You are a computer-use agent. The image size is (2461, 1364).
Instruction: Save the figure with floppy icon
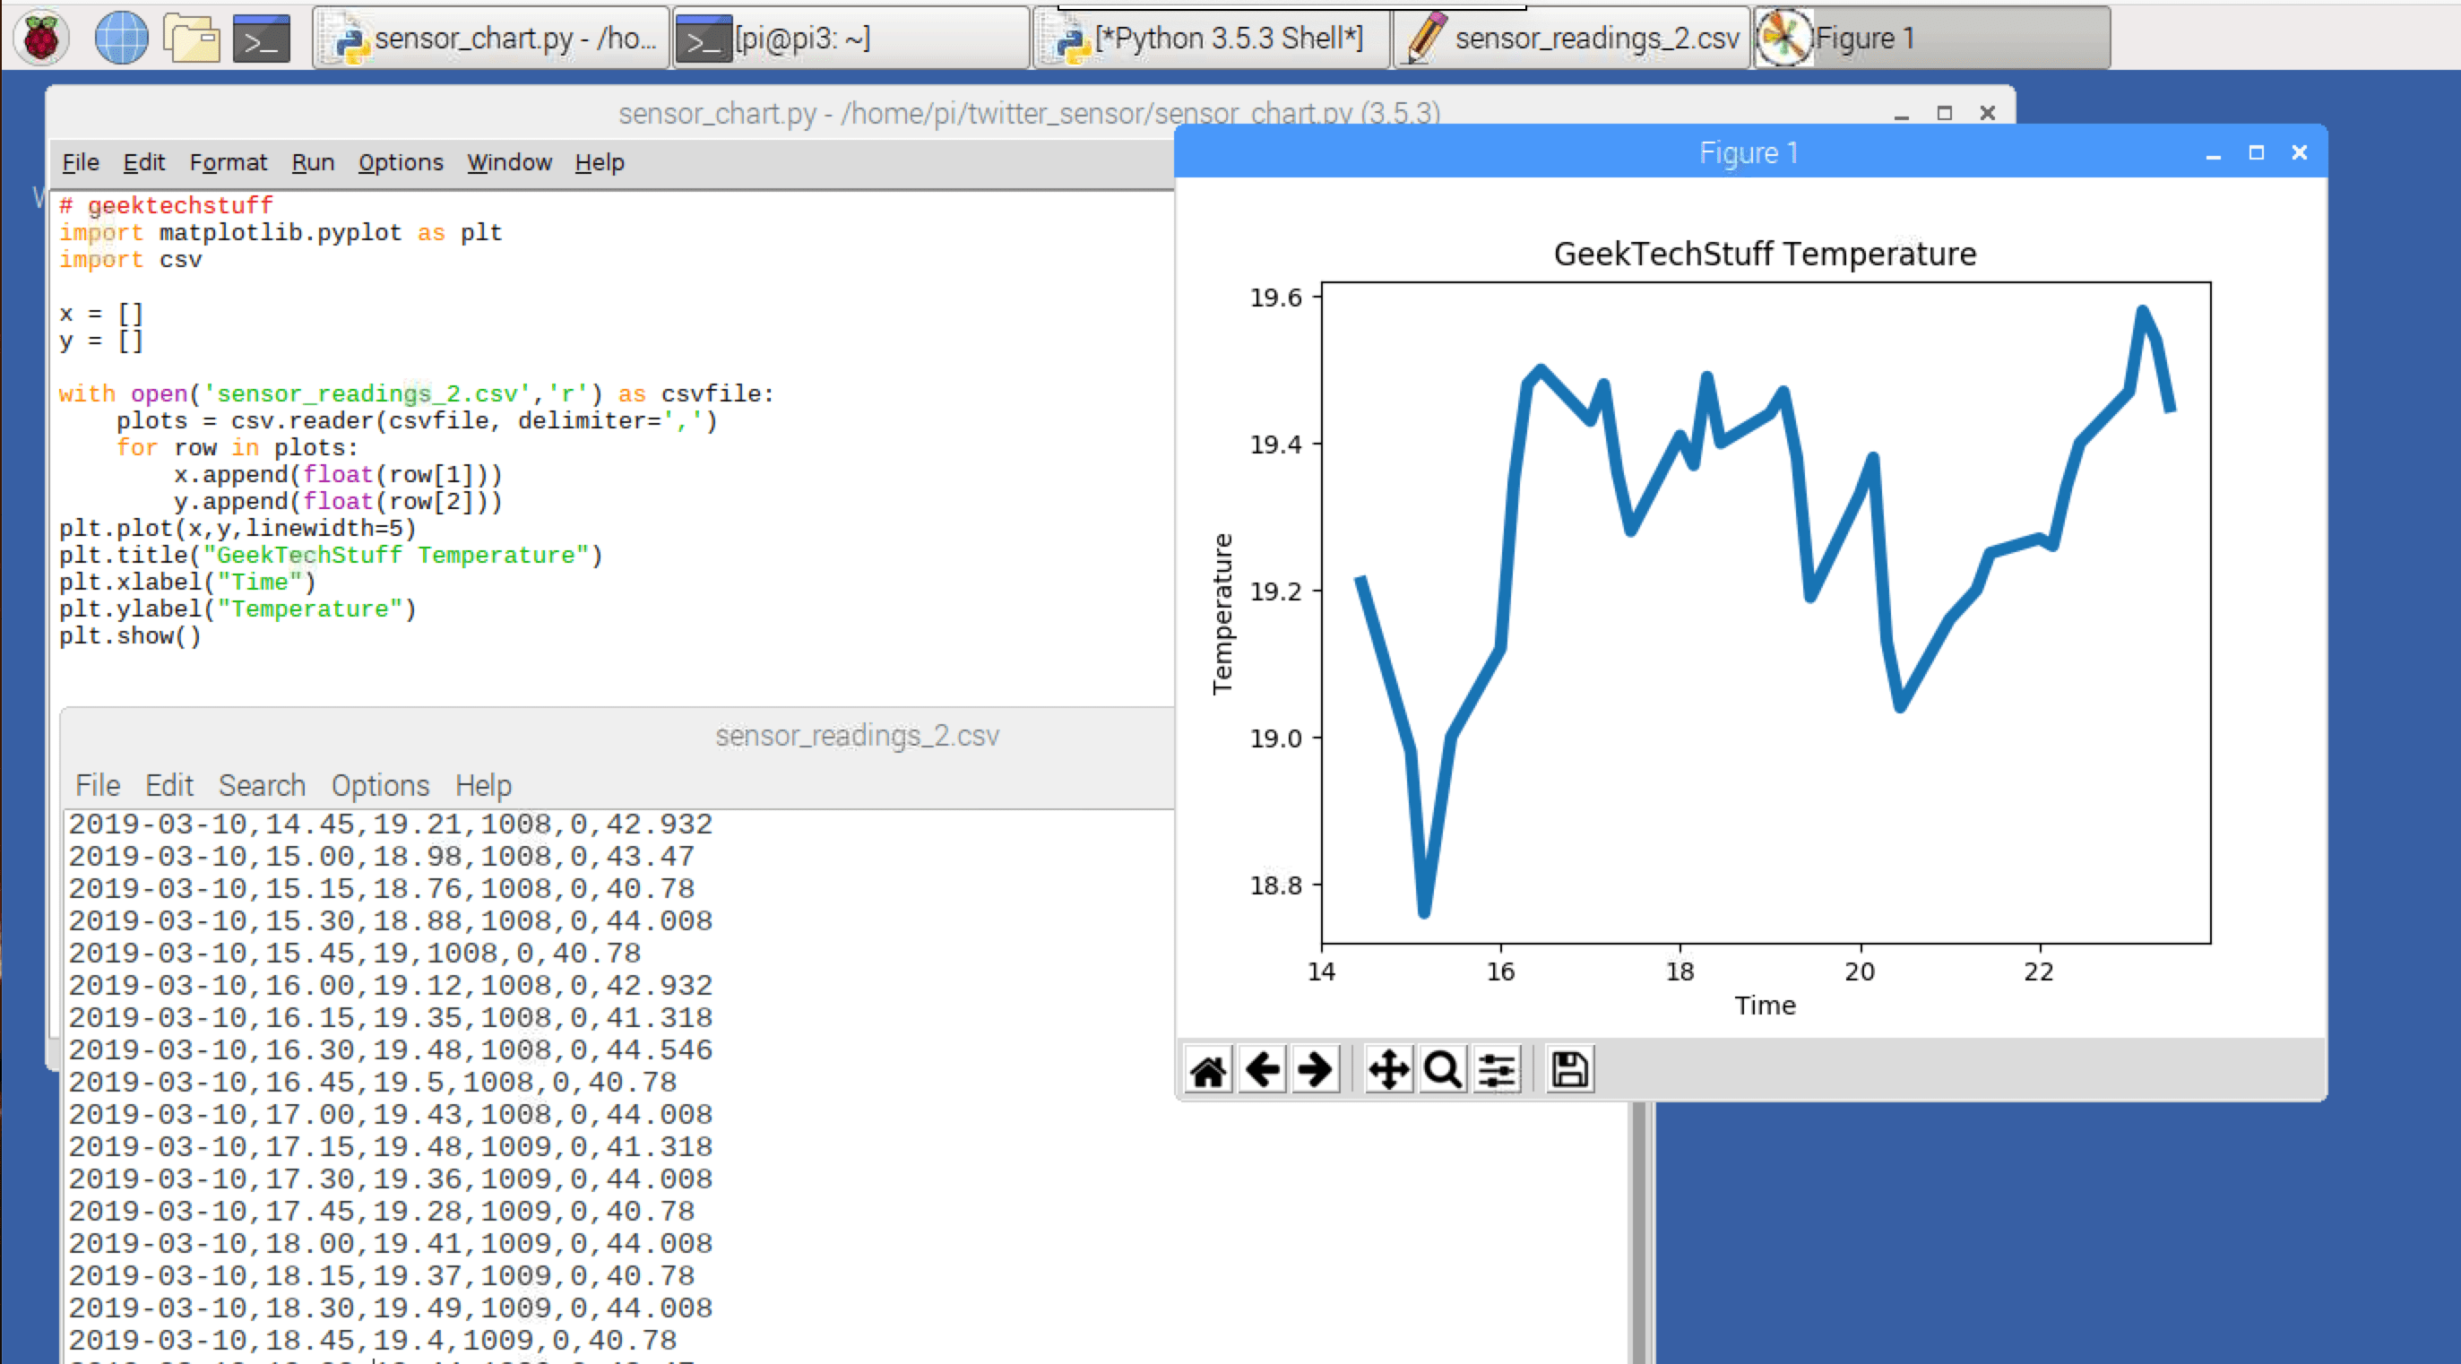(x=1569, y=1070)
